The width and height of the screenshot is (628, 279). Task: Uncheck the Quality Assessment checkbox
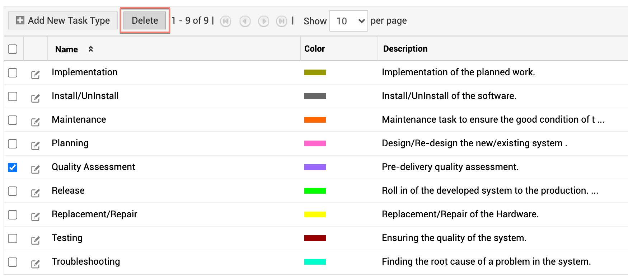click(x=13, y=167)
